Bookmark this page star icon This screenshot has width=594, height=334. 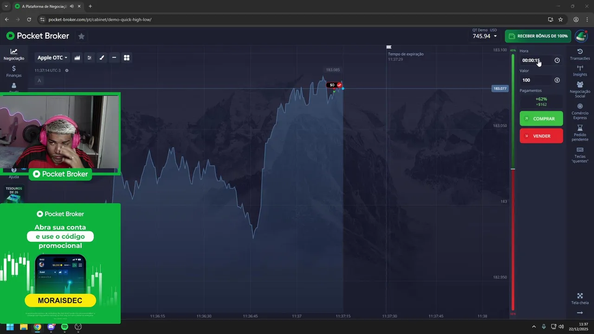(x=561, y=19)
